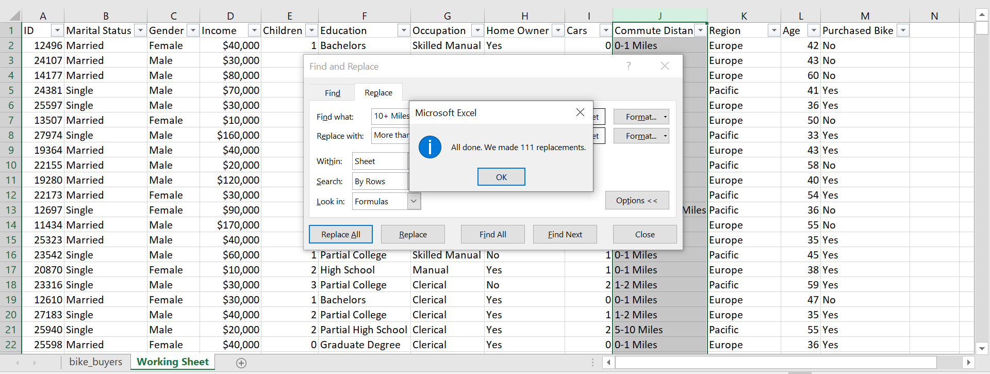Open the Purchased Bike filter arrow

pyautogui.click(x=903, y=31)
